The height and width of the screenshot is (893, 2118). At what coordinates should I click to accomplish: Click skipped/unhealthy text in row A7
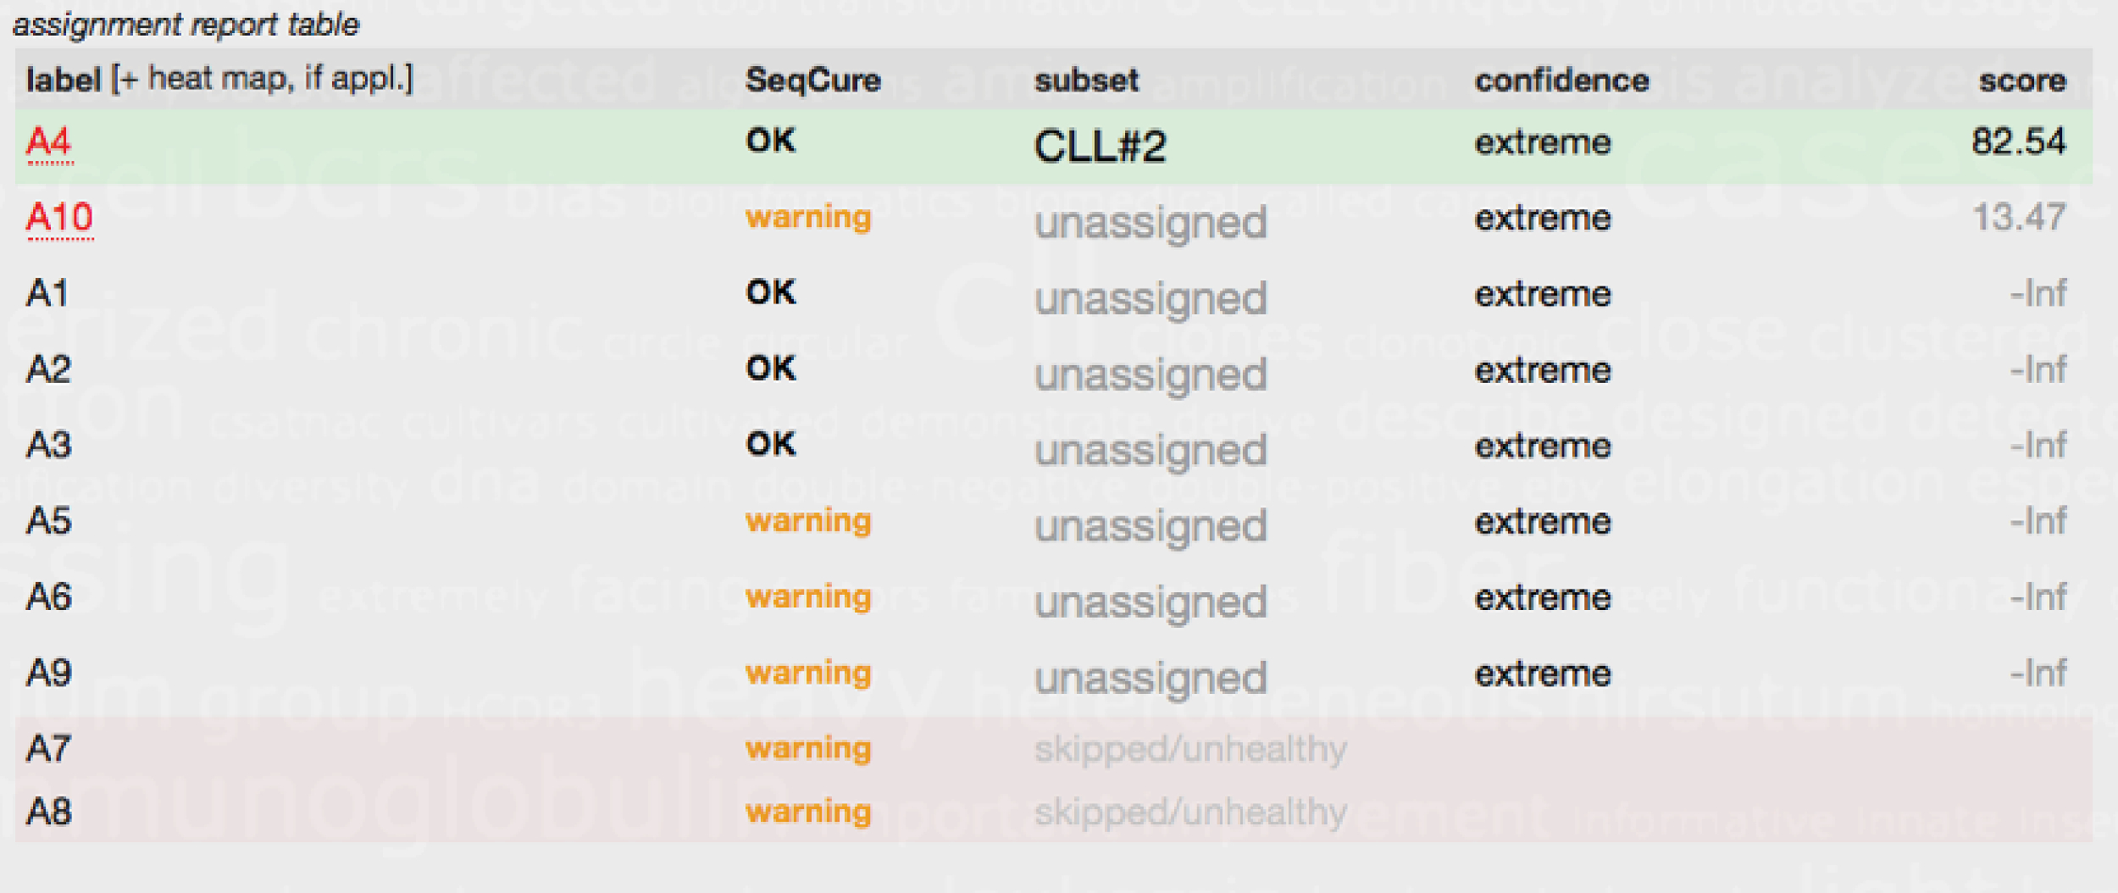pyautogui.click(x=1189, y=749)
